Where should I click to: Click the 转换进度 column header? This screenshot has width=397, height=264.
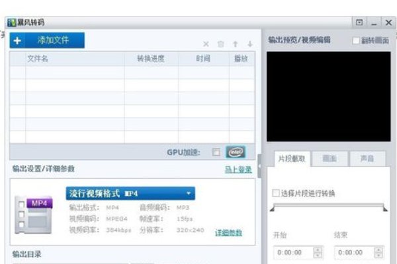pyautogui.click(x=152, y=59)
